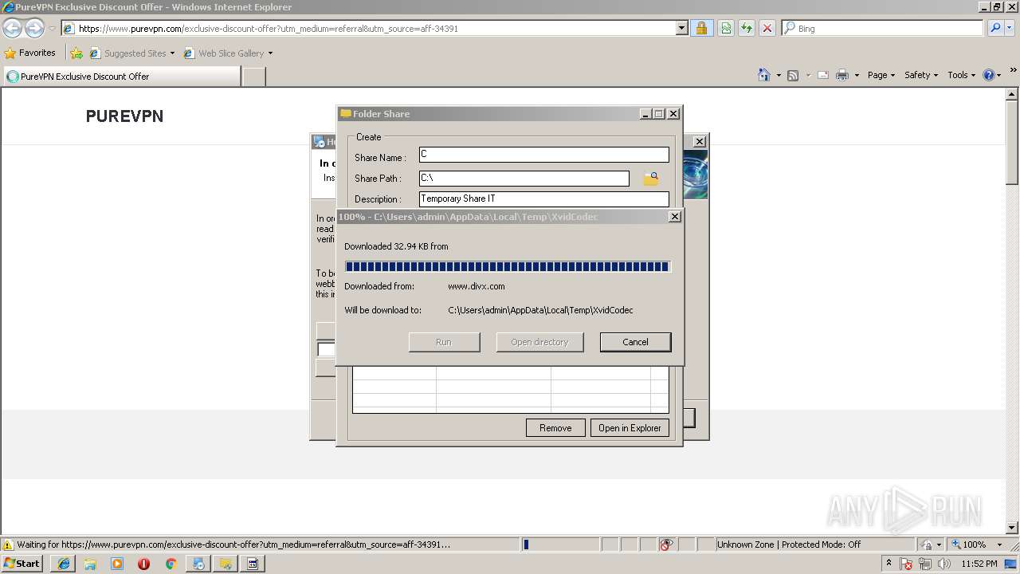
Task: Click the Bing search magnifier button
Action: pos(995,28)
